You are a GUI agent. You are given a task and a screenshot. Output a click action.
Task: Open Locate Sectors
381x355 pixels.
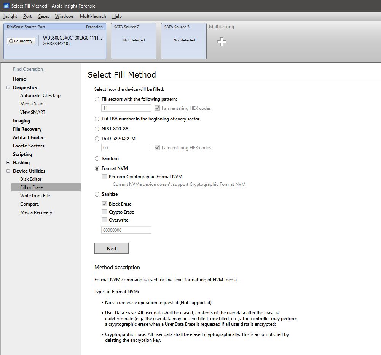pyautogui.click(x=29, y=146)
